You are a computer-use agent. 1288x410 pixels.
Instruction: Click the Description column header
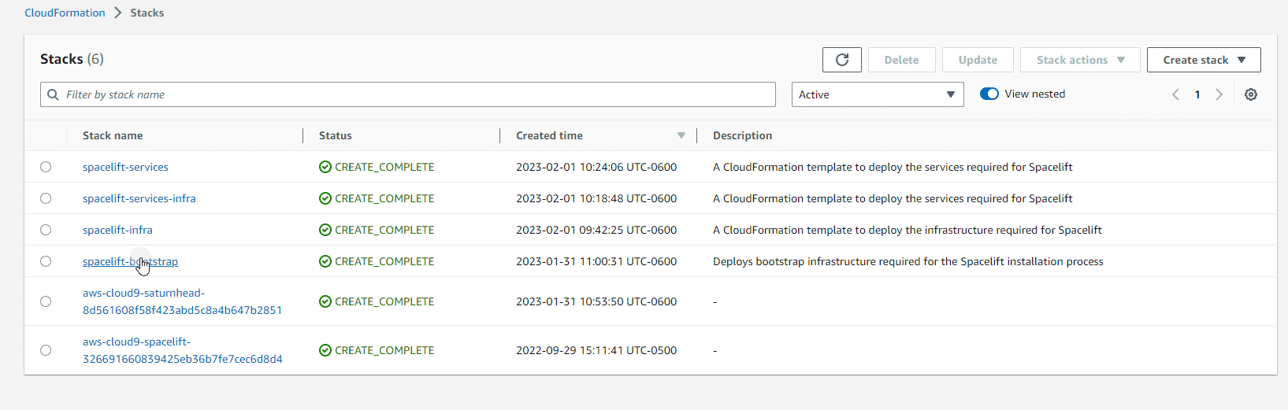[742, 135]
